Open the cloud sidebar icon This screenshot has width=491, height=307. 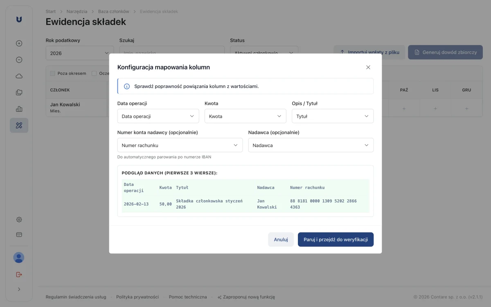[19, 76]
